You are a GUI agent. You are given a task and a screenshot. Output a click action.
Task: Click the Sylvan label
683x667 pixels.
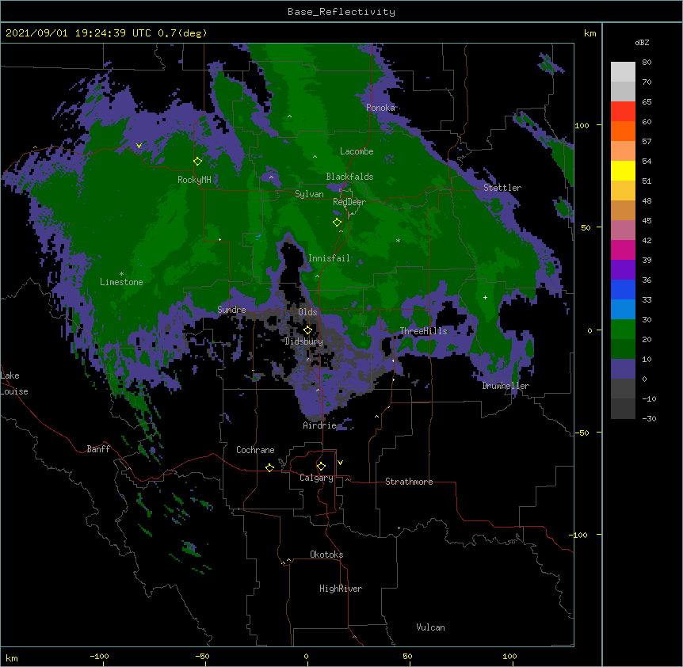309,194
